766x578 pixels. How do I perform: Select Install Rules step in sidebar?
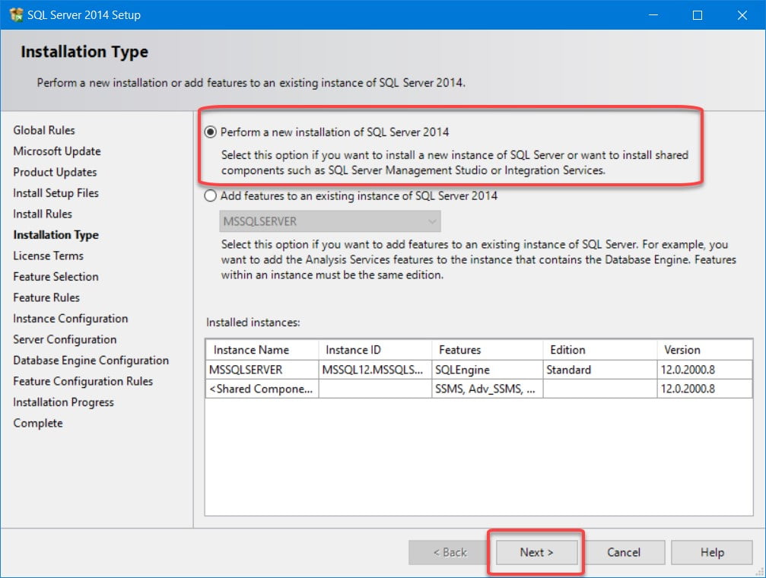tap(43, 214)
